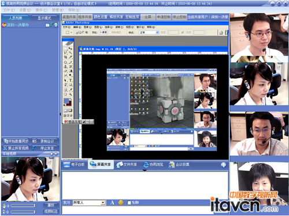
Task: Toggle the webcam icon next to the participant name
Action: pyautogui.click(x=56, y=25)
